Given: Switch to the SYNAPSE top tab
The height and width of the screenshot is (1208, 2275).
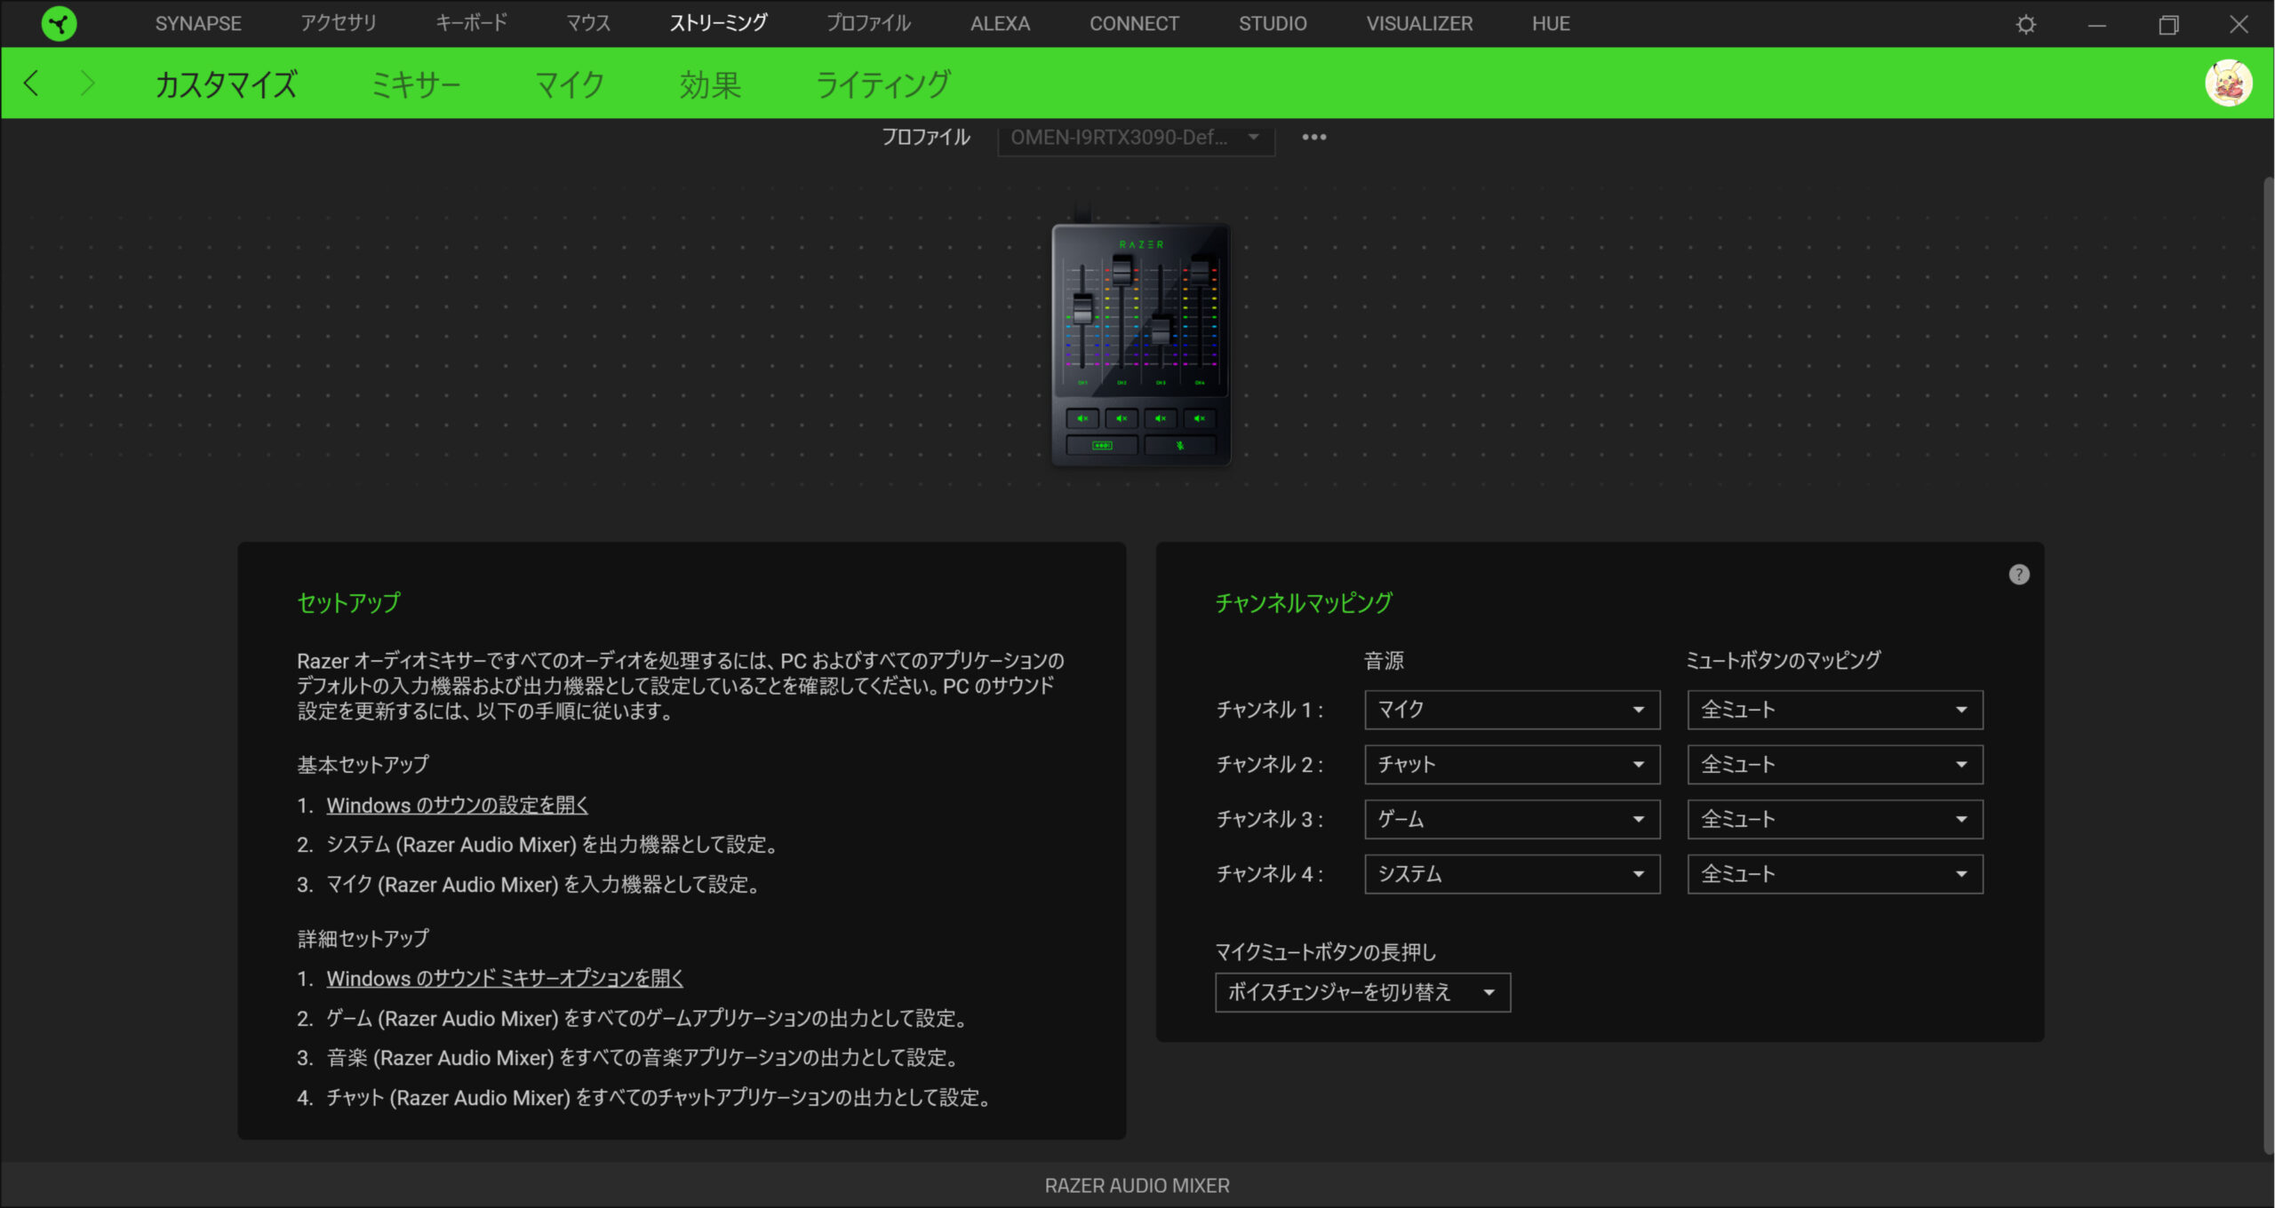Looking at the screenshot, I should coord(198,24).
